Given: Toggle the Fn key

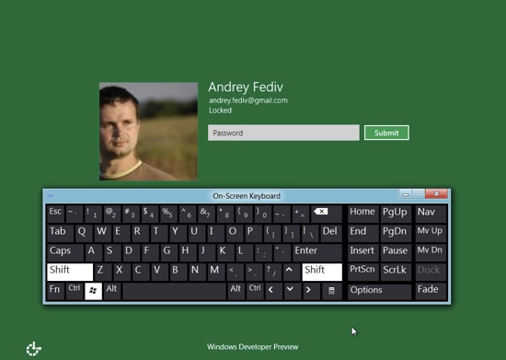Looking at the screenshot, I should click(55, 291).
